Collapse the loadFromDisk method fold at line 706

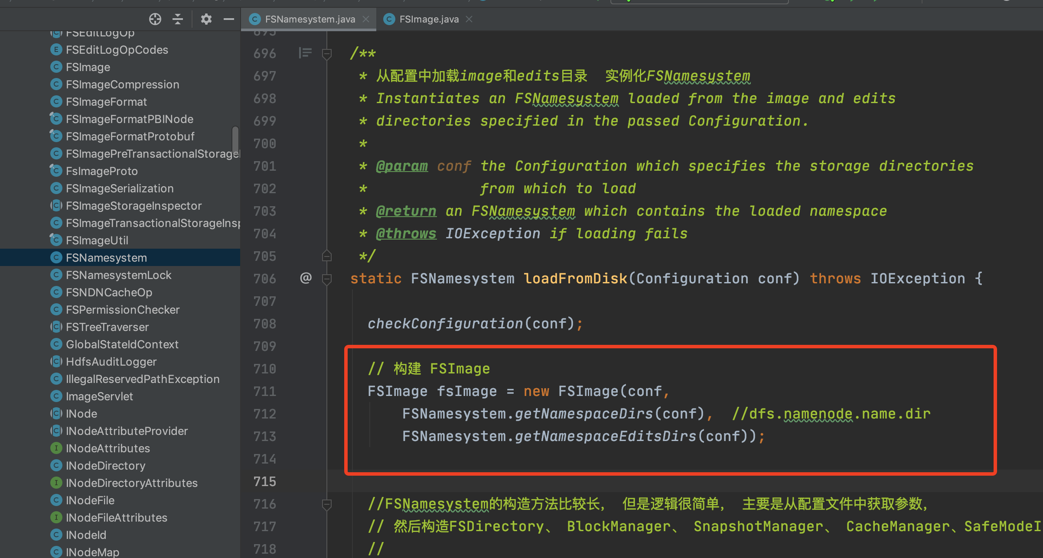tap(326, 279)
